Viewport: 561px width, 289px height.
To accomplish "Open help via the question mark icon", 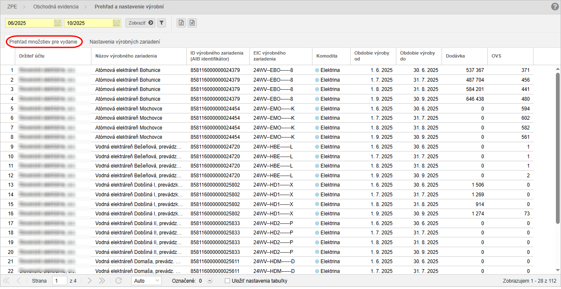I will click(x=555, y=7).
